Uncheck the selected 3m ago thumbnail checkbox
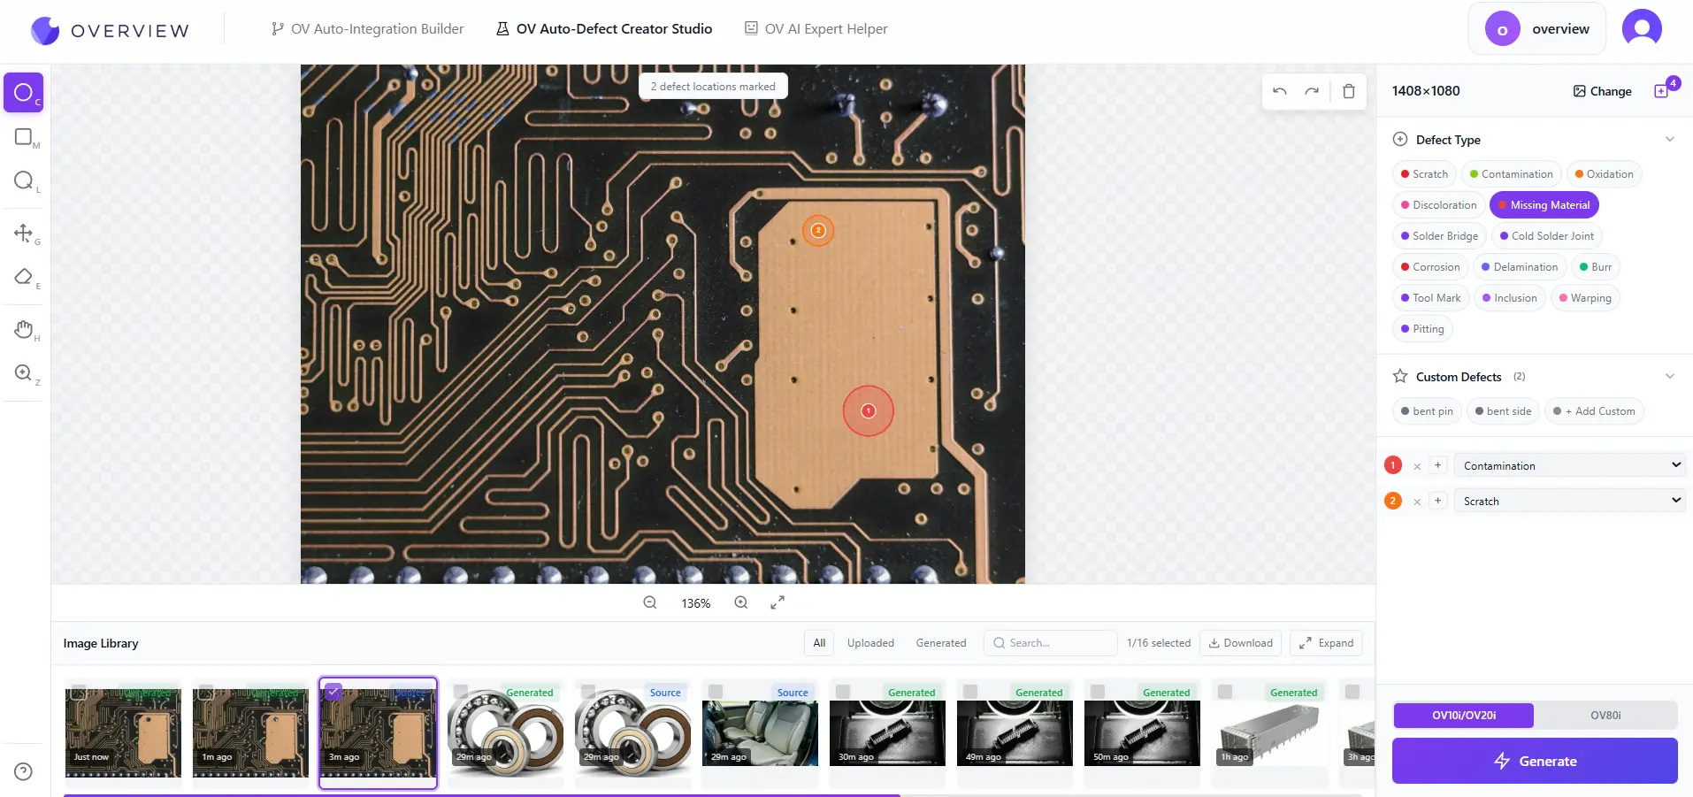 pyautogui.click(x=333, y=692)
